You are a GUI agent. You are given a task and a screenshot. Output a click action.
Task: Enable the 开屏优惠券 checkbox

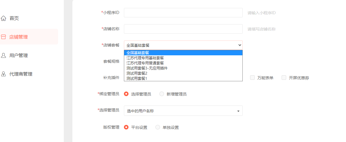(284, 78)
